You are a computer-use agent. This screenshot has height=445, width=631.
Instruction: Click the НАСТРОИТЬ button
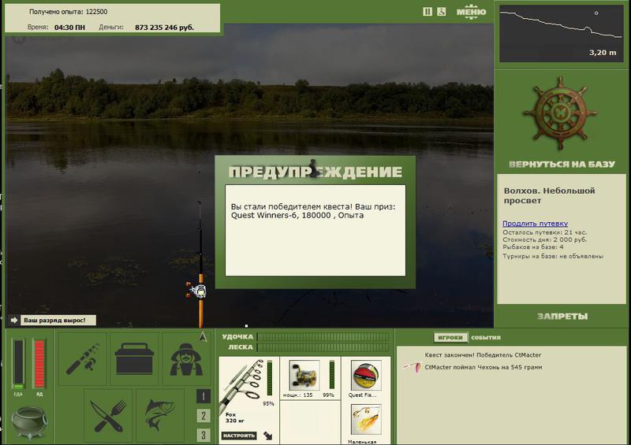point(239,436)
